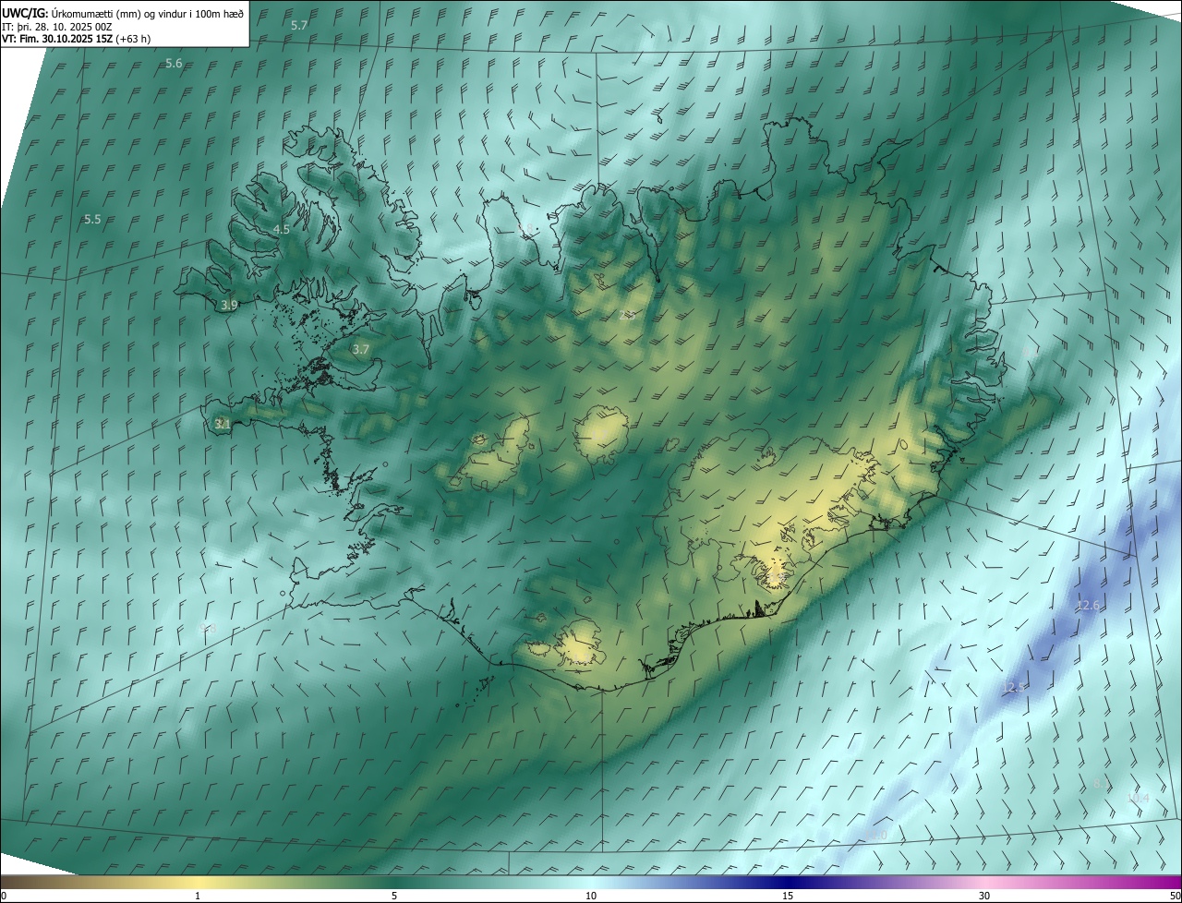Click the 3.7 value label
Screen dimensions: 1182x903
coord(361,350)
